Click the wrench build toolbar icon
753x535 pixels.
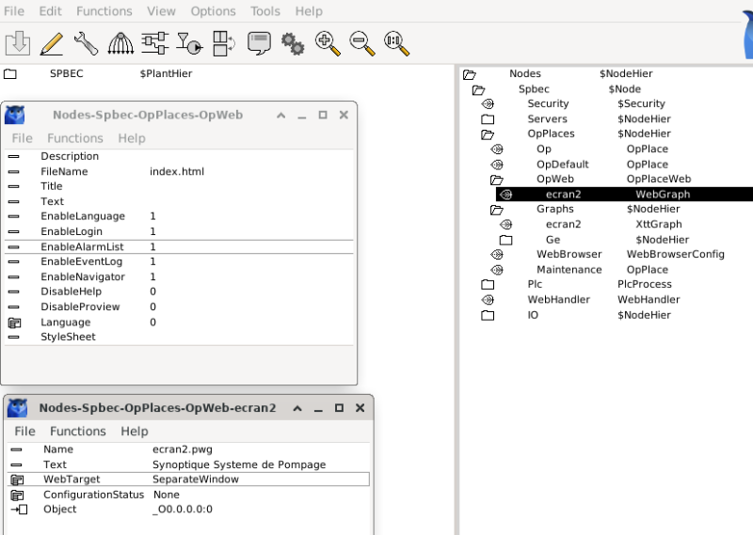(x=86, y=42)
